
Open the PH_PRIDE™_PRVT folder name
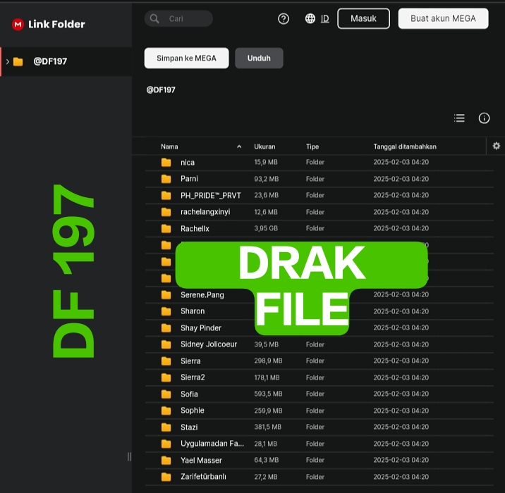coord(211,196)
